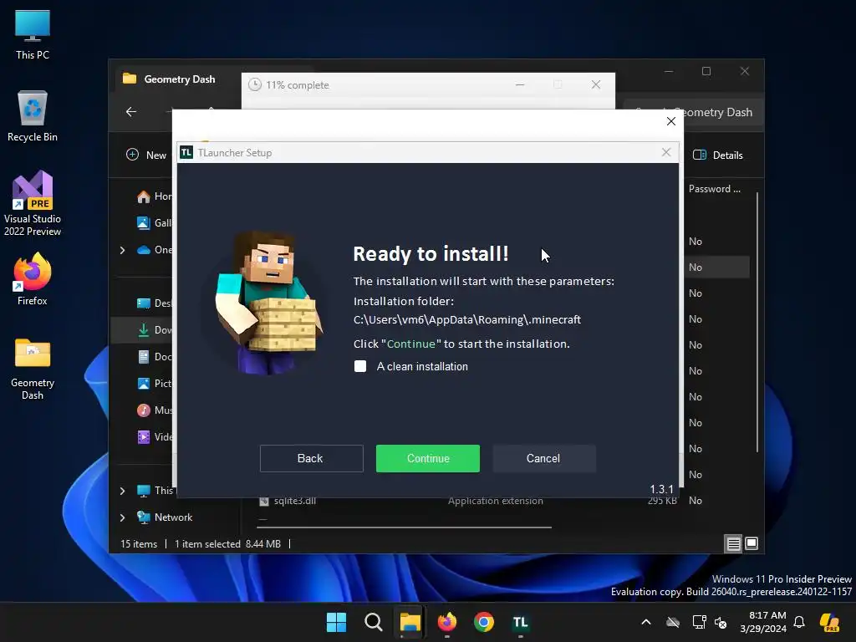Open Gallery in Explorer sidebar
Image resolution: width=856 pixels, height=642 pixels.
[x=155, y=222]
